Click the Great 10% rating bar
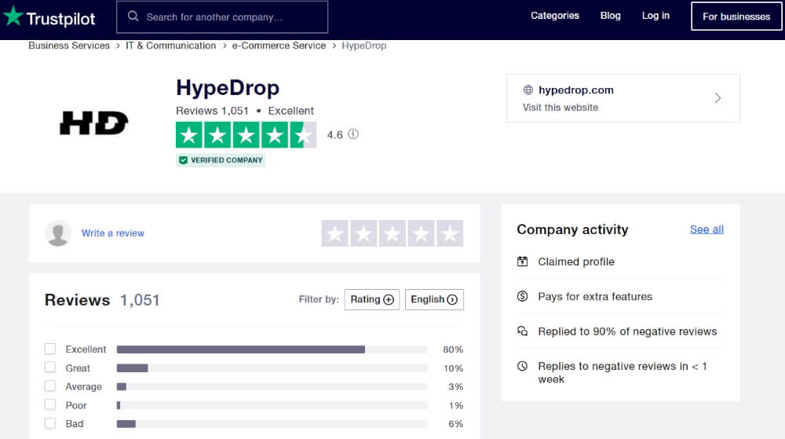This screenshot has height=439, width=785. tap(272, 368)
